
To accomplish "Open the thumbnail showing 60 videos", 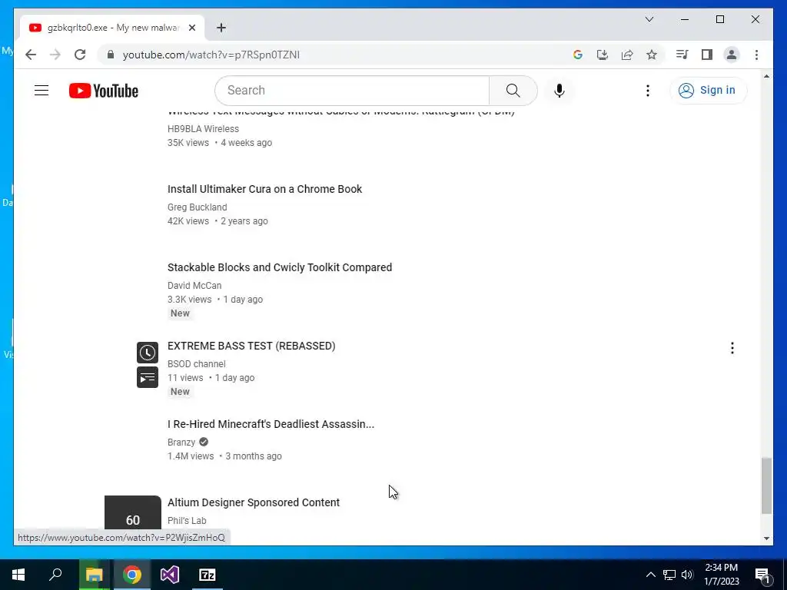I will click(x=132, y=512).
